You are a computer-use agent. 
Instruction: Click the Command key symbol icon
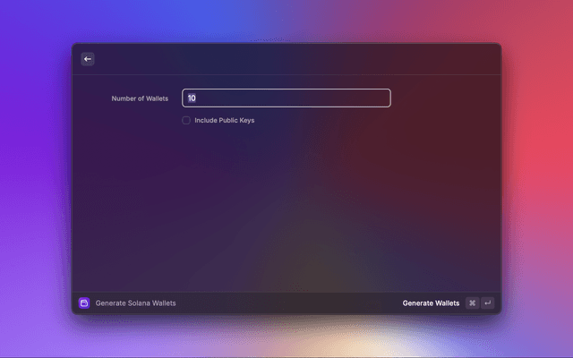472,303
